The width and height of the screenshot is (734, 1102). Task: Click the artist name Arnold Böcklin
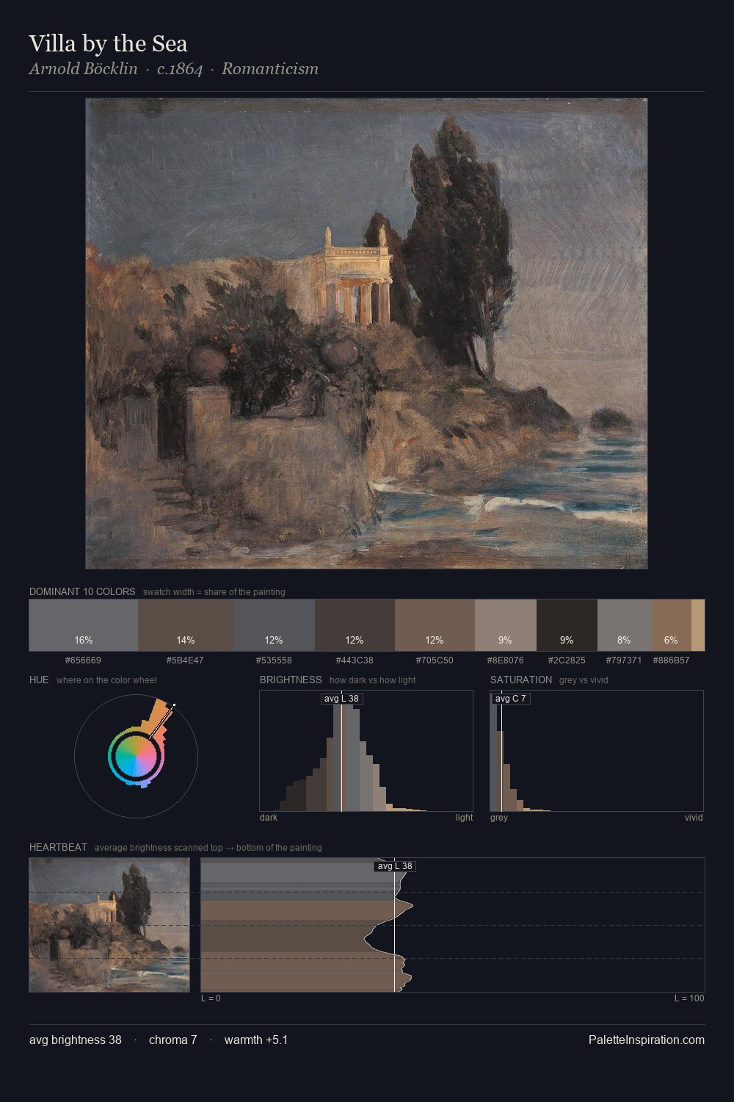(83, 69)
